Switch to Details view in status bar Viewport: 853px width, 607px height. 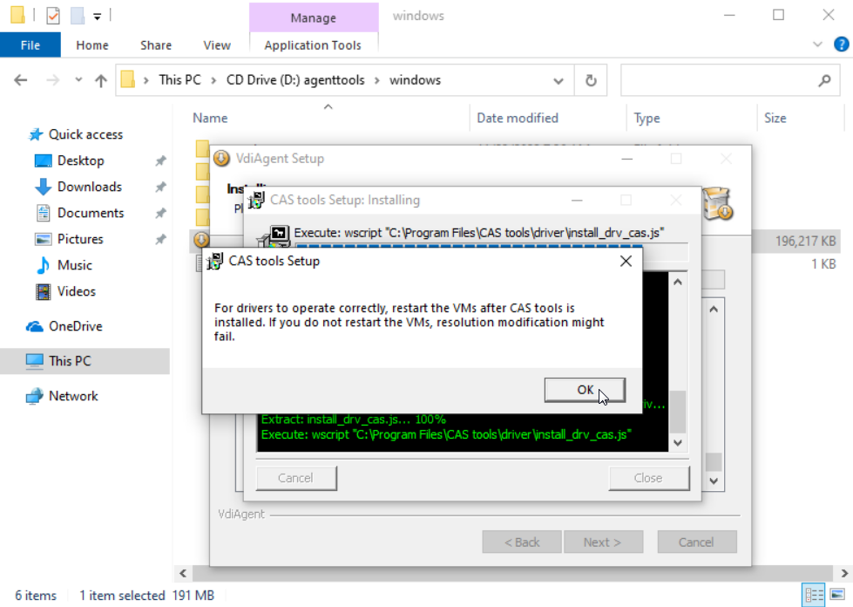point(813,595)
